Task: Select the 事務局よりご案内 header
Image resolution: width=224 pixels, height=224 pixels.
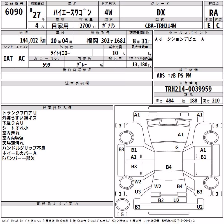Action: pos(57,204)
